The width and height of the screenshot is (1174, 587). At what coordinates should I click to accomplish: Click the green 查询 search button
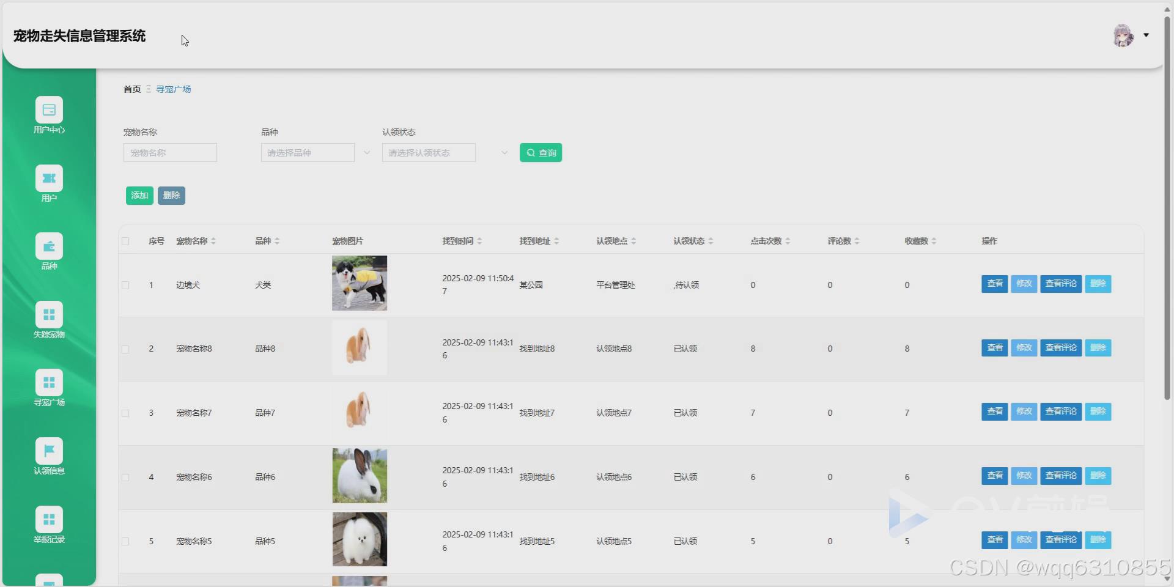(x=541, y=153)
